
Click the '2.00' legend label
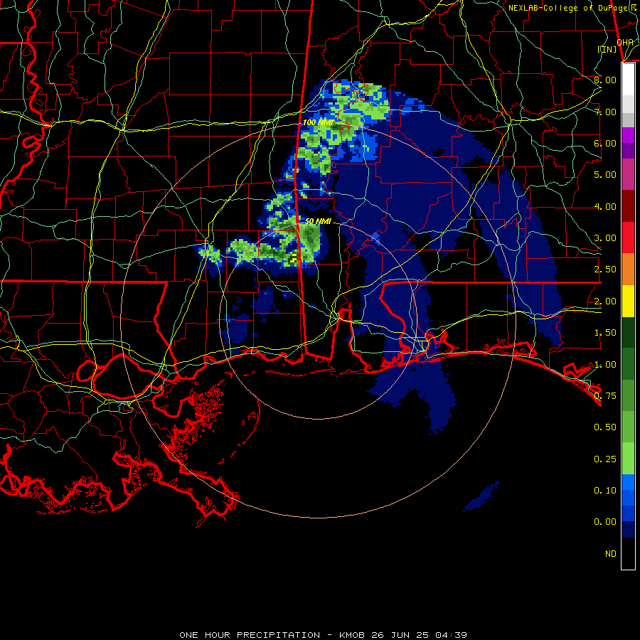[605, 302]
